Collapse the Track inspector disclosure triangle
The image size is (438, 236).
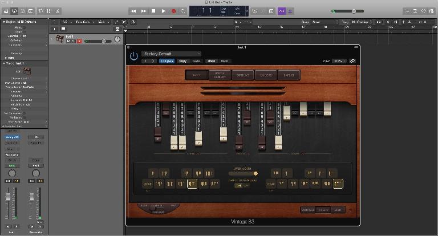(x=3, y=63)
